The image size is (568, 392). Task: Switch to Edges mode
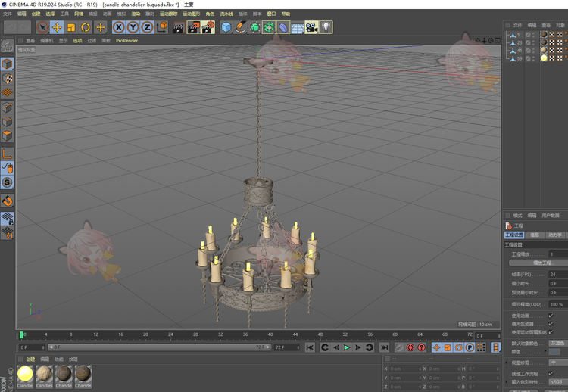click(x=8, y=122)
